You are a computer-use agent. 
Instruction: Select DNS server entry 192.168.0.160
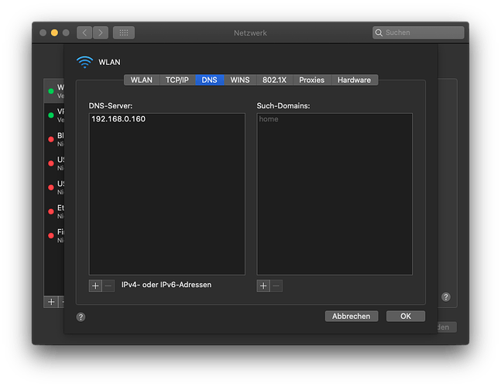[x=118, y=119]
